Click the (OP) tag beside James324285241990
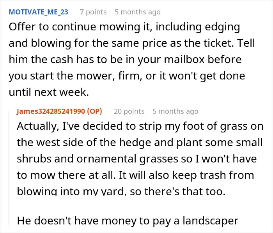This screenshot has height=233, width=273. click(x=94, y=111)
